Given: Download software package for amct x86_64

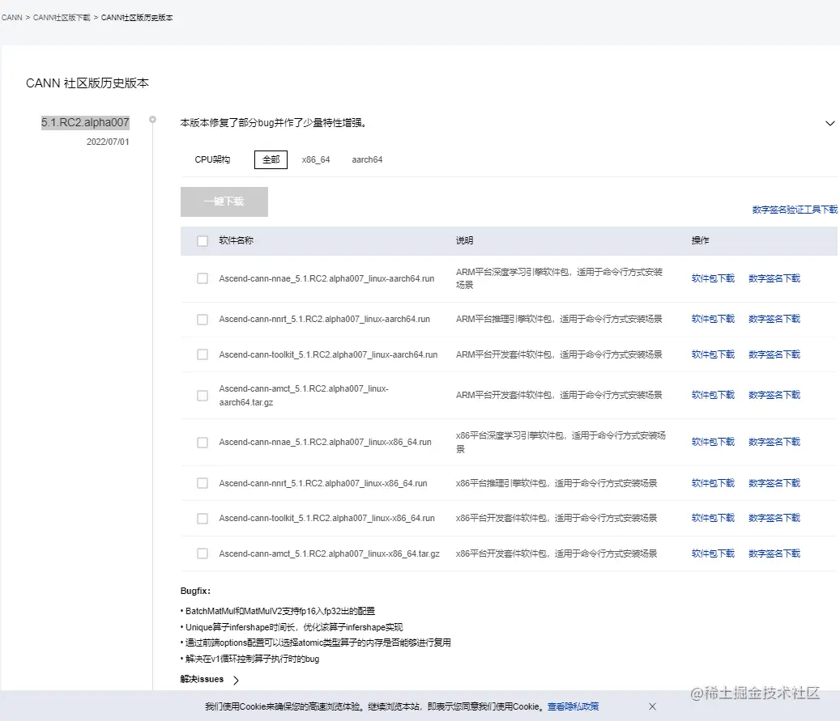Looking at the screenshot, I should (x=713, y=553).
